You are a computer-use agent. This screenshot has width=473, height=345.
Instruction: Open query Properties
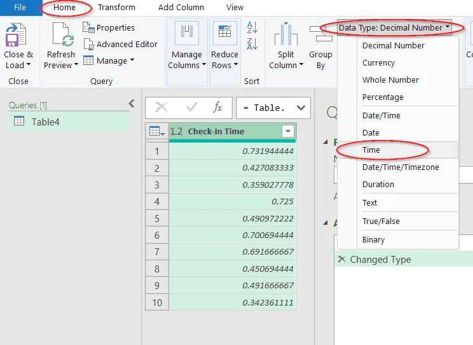[x=109, y=27]
